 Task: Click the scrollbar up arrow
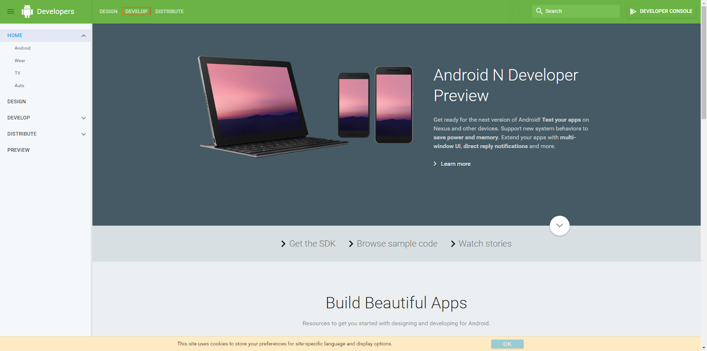point(704,3)
